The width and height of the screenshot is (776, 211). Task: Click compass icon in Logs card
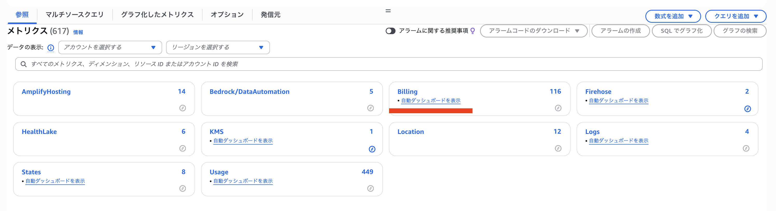point(746,148)
